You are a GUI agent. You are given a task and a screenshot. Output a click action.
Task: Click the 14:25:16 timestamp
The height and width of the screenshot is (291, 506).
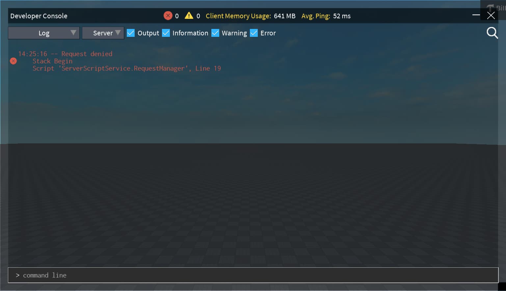pos(33,54)
